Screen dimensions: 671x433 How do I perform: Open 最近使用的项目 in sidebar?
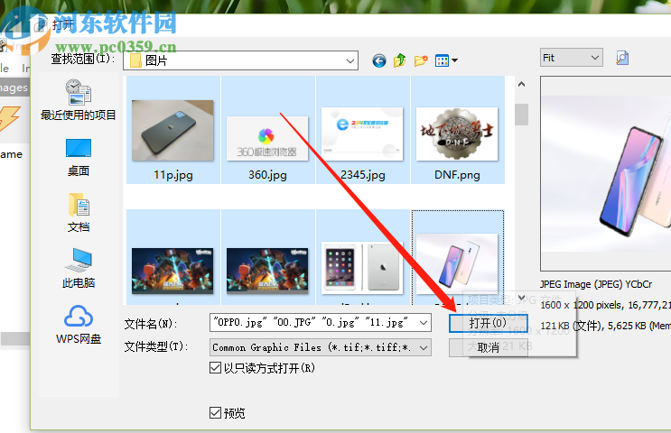coord(79,100)
